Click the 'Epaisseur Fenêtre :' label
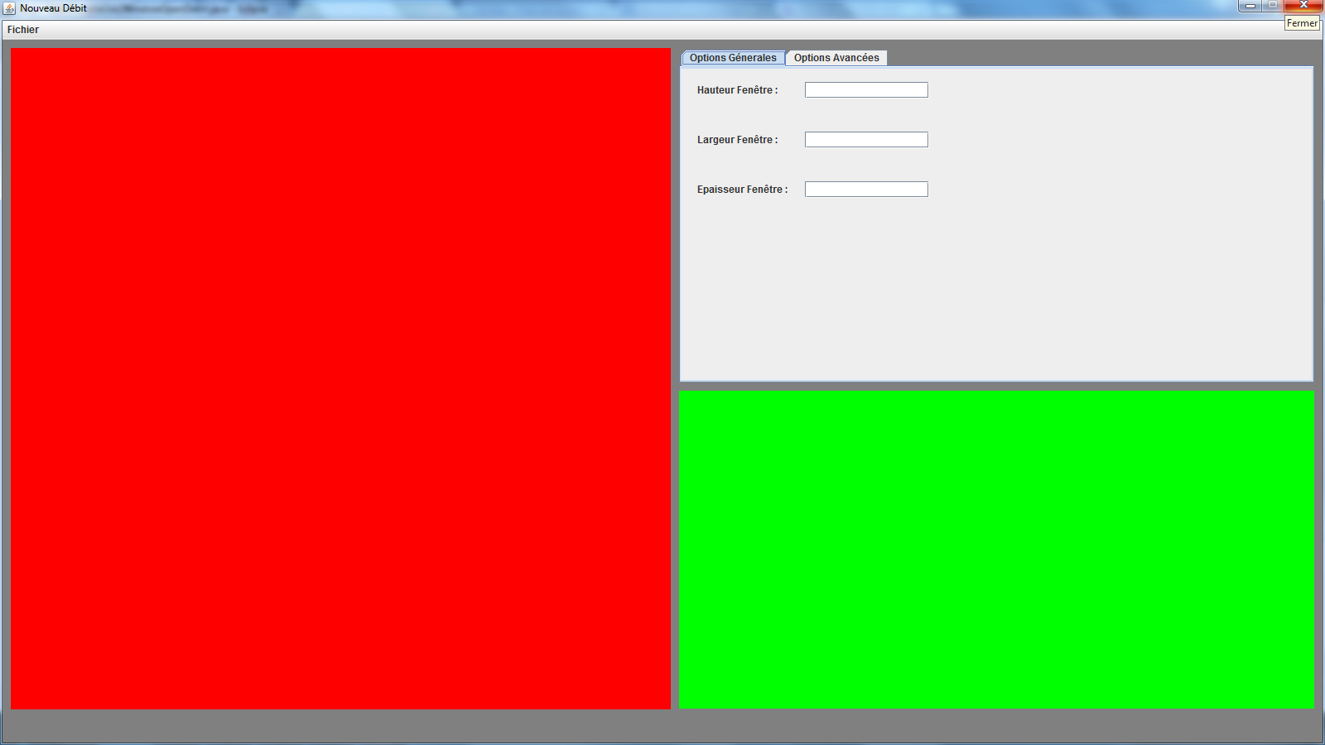Viewport: 1325px width, 745px height. [742, 190]
